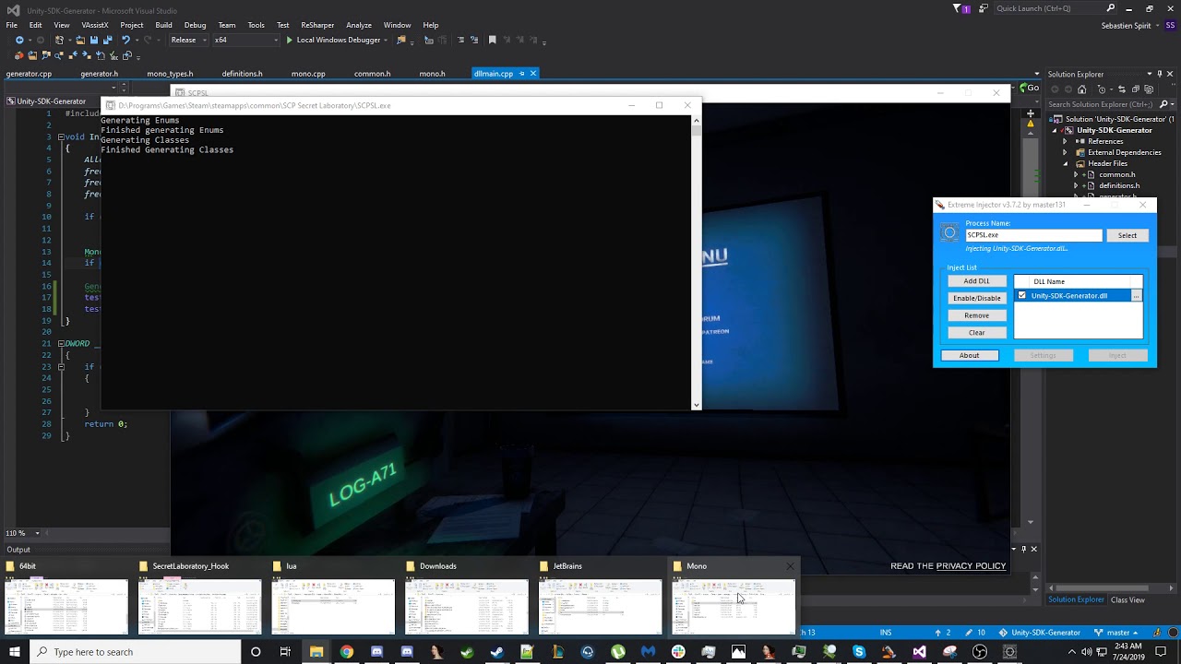
Task: Click search magnifier in Solution Explorer
Action: 1163,104
